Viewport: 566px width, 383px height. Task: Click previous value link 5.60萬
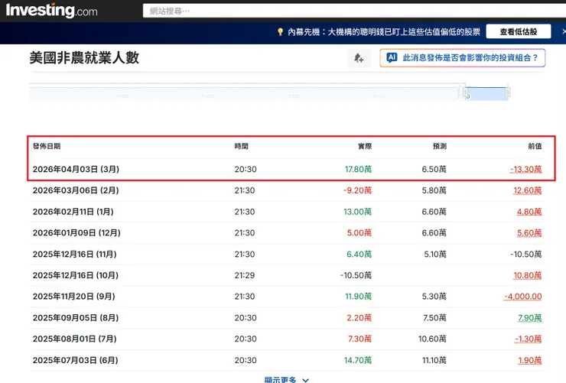[x=529, y=233]
